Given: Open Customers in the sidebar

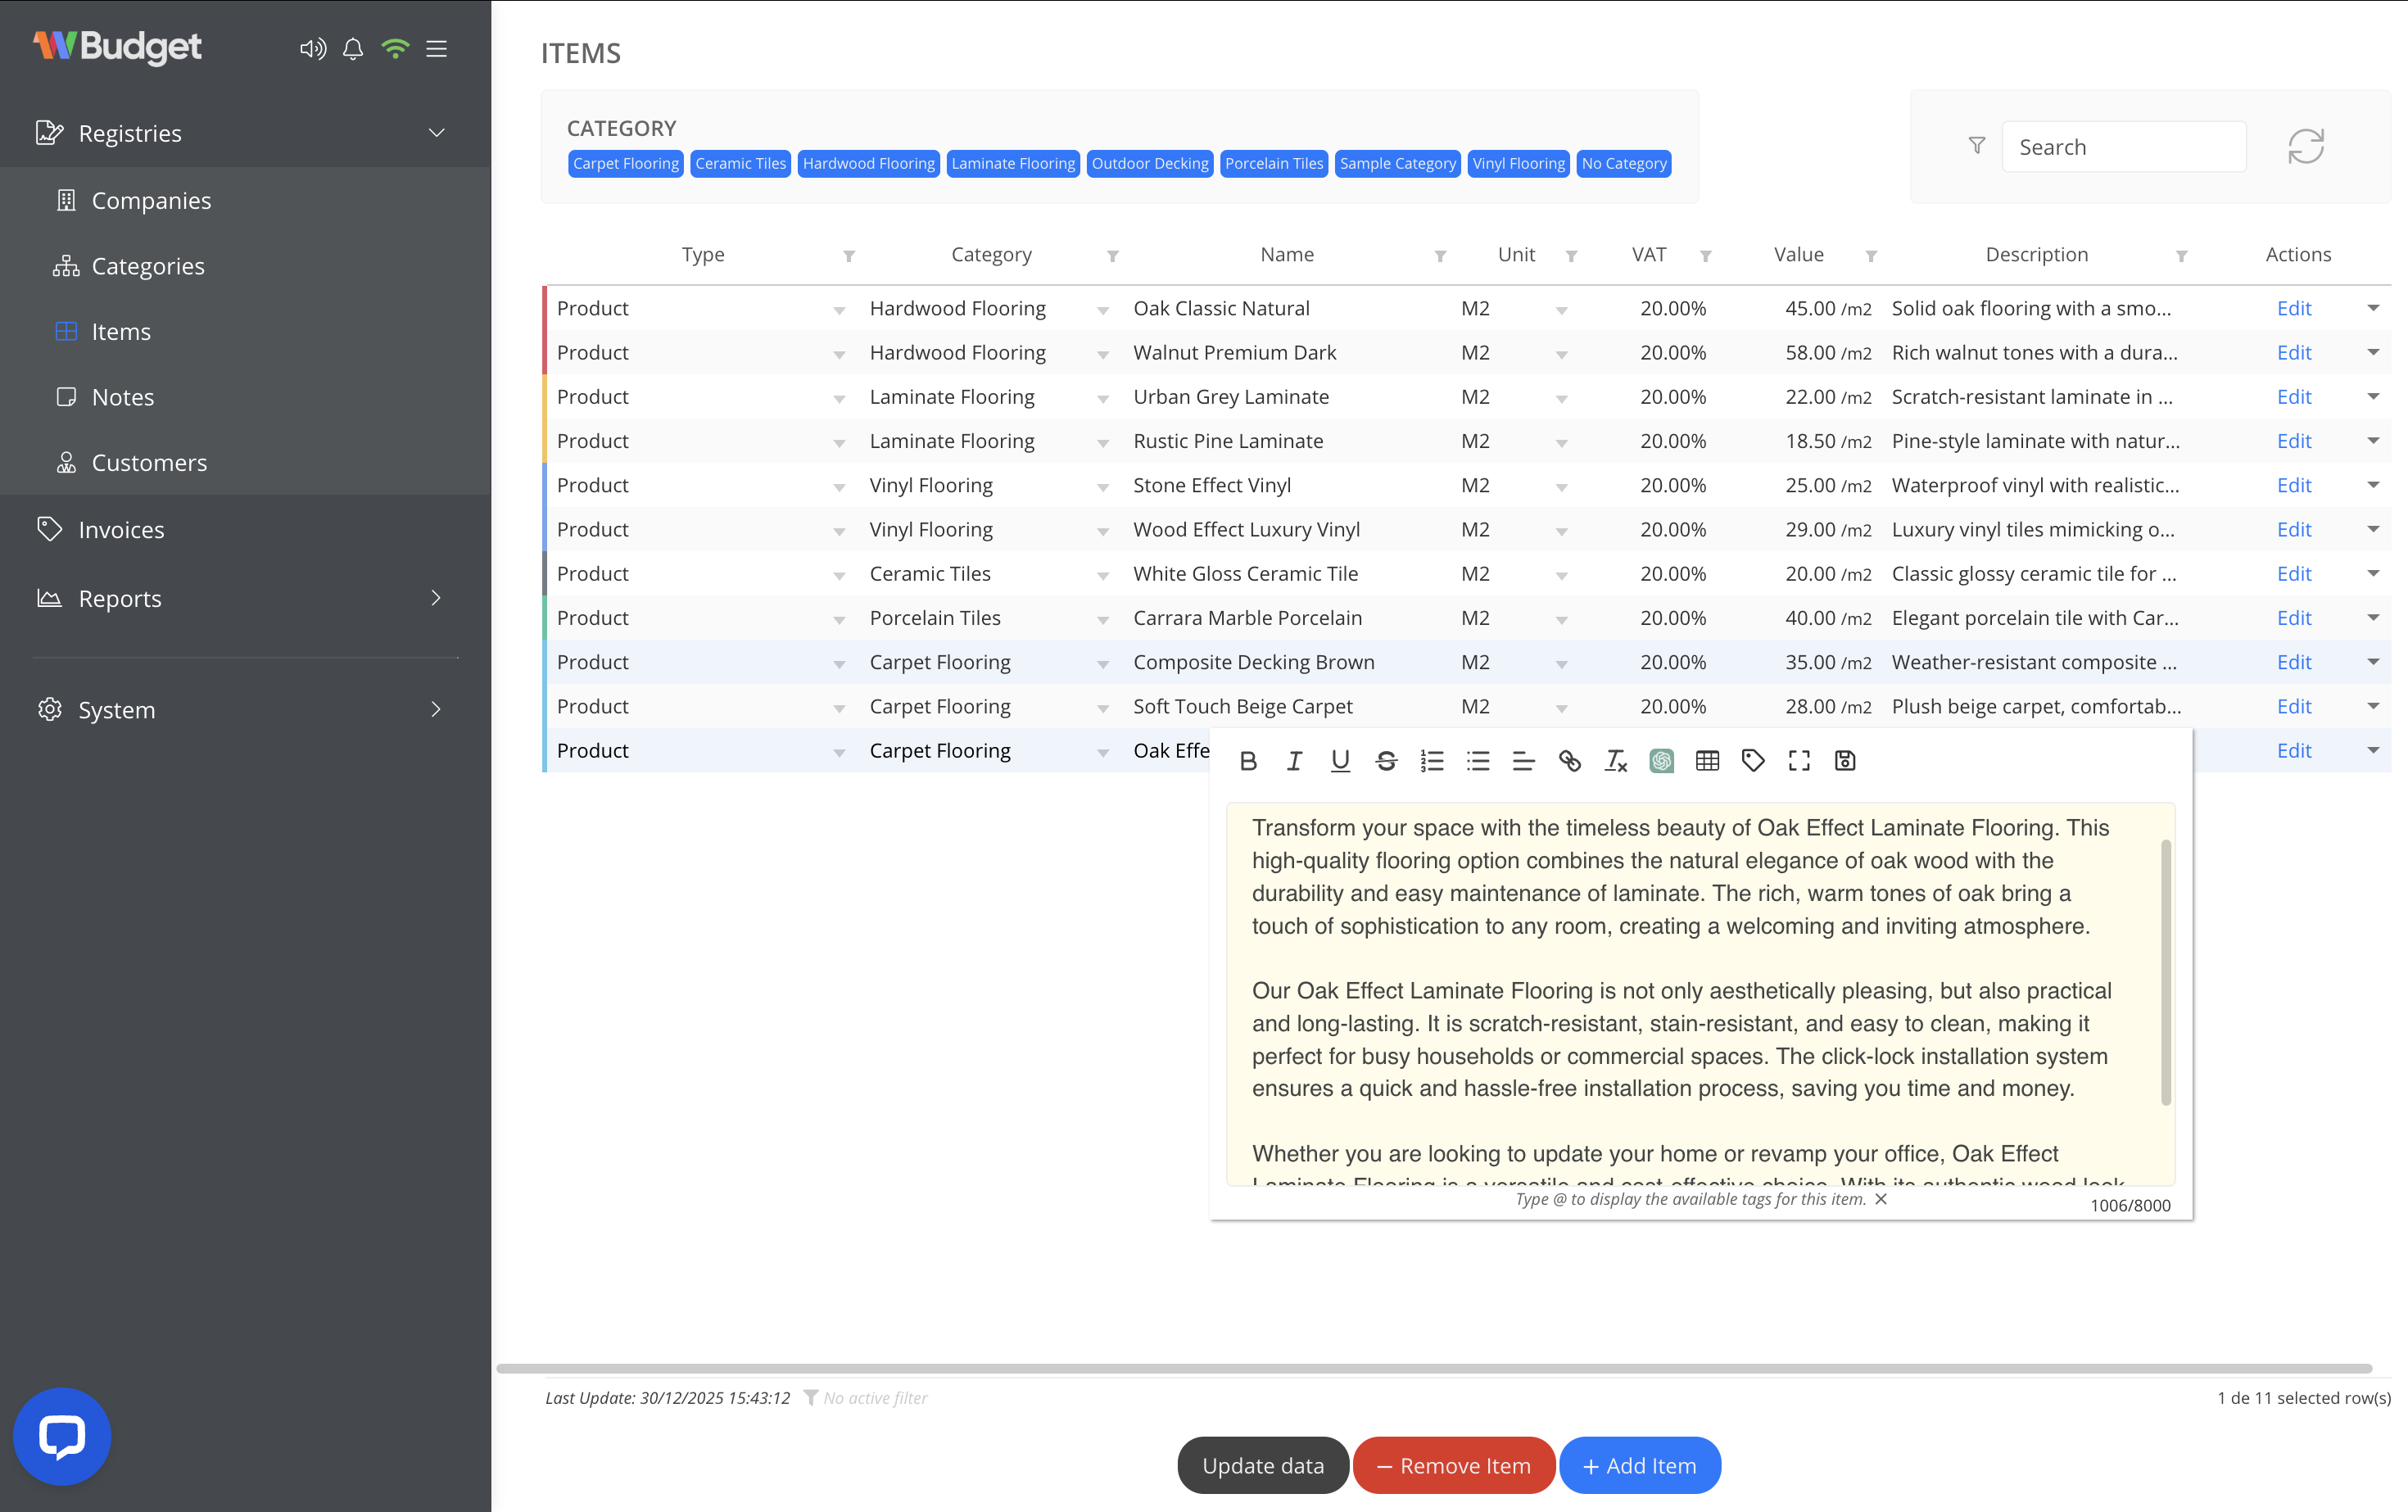Looking at the screenshot, I should click(x=149, y=462).
